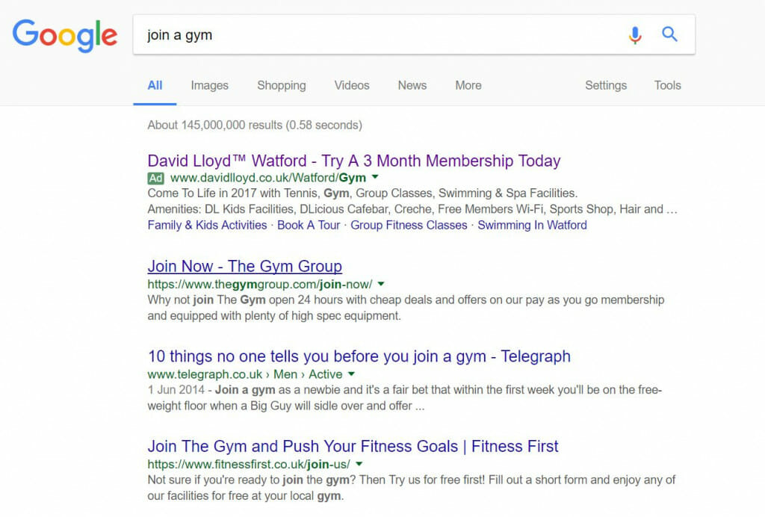
Task: Open David Lloyd Watford ad result
Action: tap(354, 161)
